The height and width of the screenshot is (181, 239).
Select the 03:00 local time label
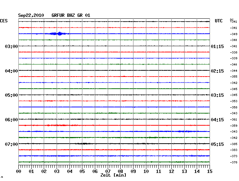coord(11,46)
